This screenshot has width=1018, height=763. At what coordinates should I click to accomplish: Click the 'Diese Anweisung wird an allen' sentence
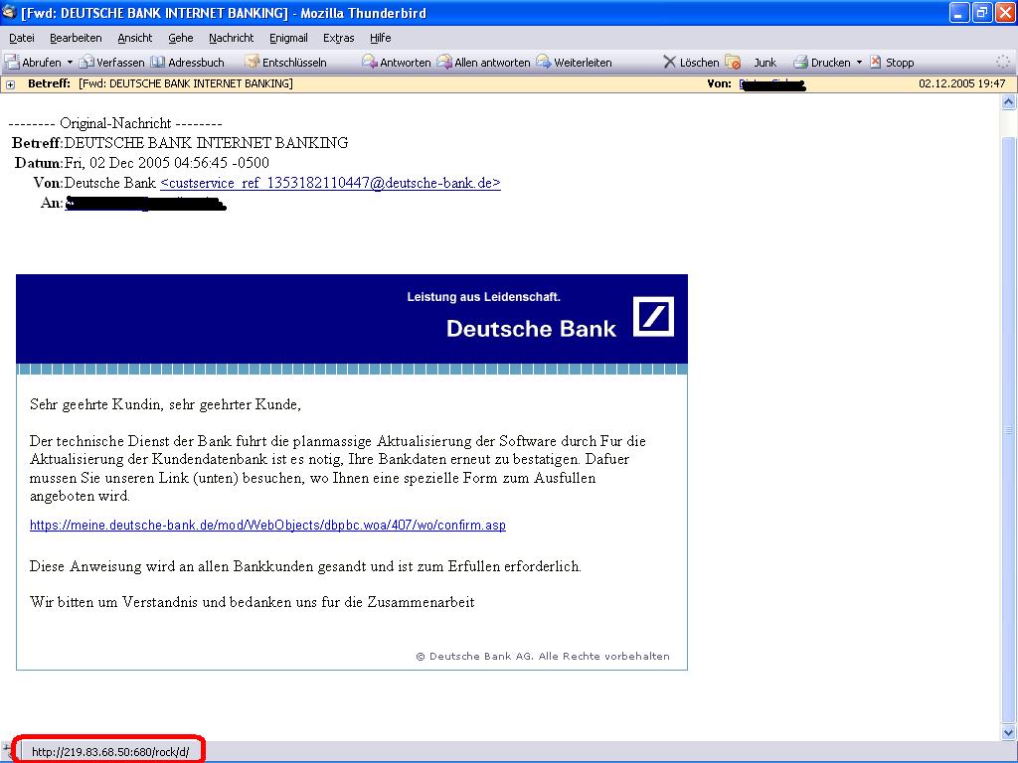coord(305,566)
